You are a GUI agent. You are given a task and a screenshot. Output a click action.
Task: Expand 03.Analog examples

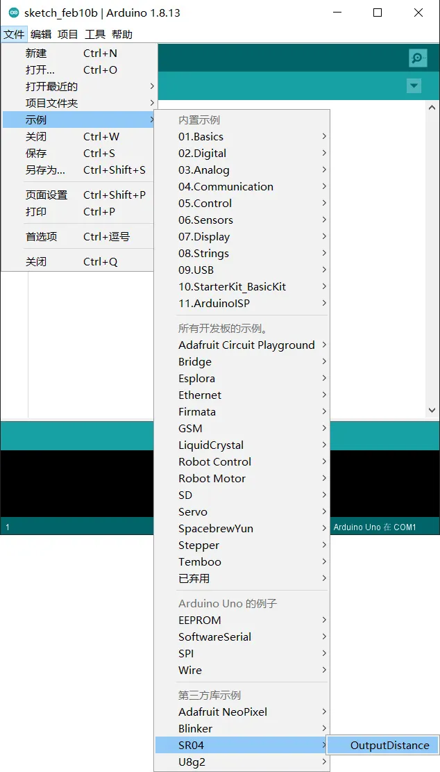coord(242,170)
